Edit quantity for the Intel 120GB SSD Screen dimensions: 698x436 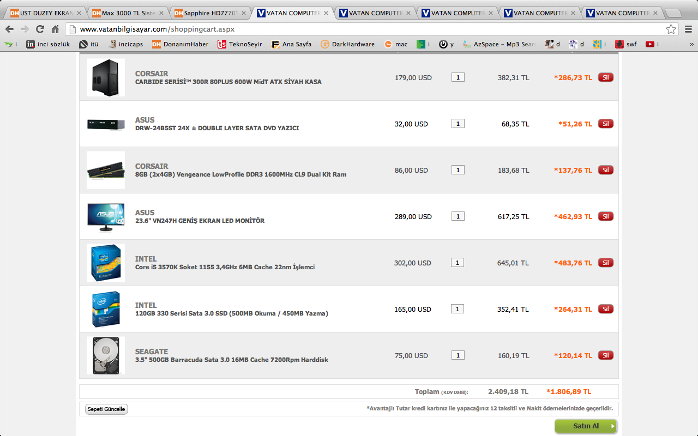click(x=458, y=309)
